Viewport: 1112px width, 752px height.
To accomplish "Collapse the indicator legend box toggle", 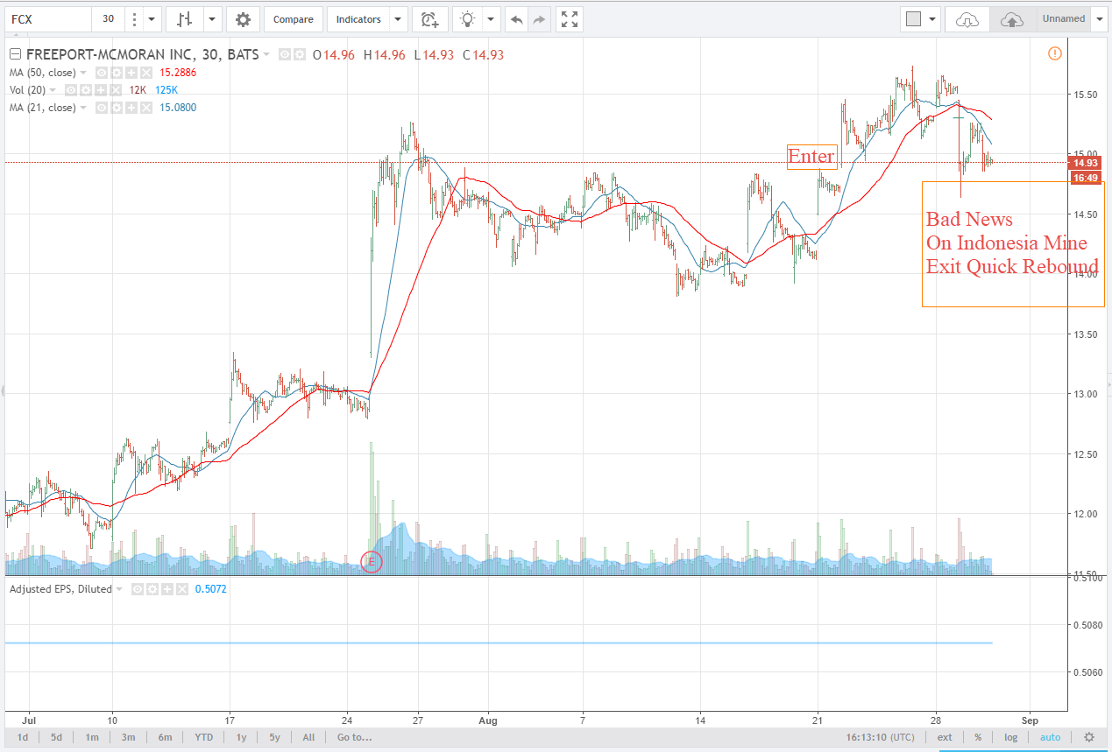I will click(16, 54).
